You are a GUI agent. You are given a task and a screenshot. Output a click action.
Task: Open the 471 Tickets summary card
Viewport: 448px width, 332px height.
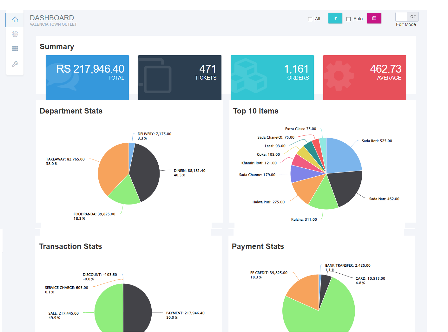pos(180,78)
